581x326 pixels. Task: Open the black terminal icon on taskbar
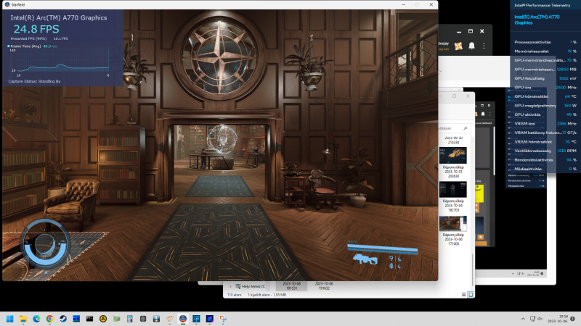coord(89,319)
